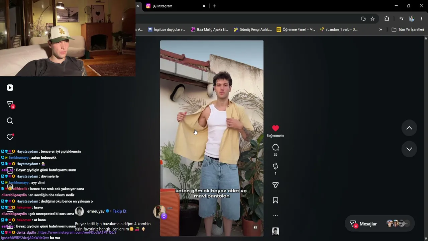Click chat message 'en sevdiğin nba takımı nedir'
The height and width of the screenshot is (241, 428).
coord(51,195)
